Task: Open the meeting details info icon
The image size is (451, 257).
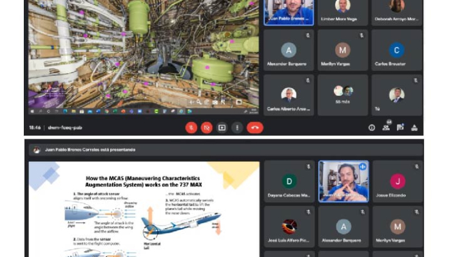Action: tap(372, 127)
